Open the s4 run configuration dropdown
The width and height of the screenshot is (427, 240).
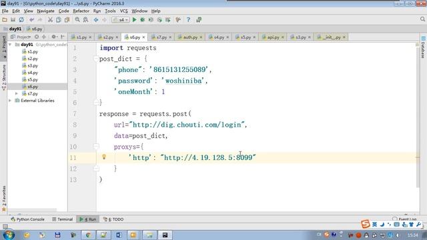(x=120, y=19)
